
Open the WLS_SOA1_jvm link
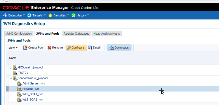coord(33,94)
